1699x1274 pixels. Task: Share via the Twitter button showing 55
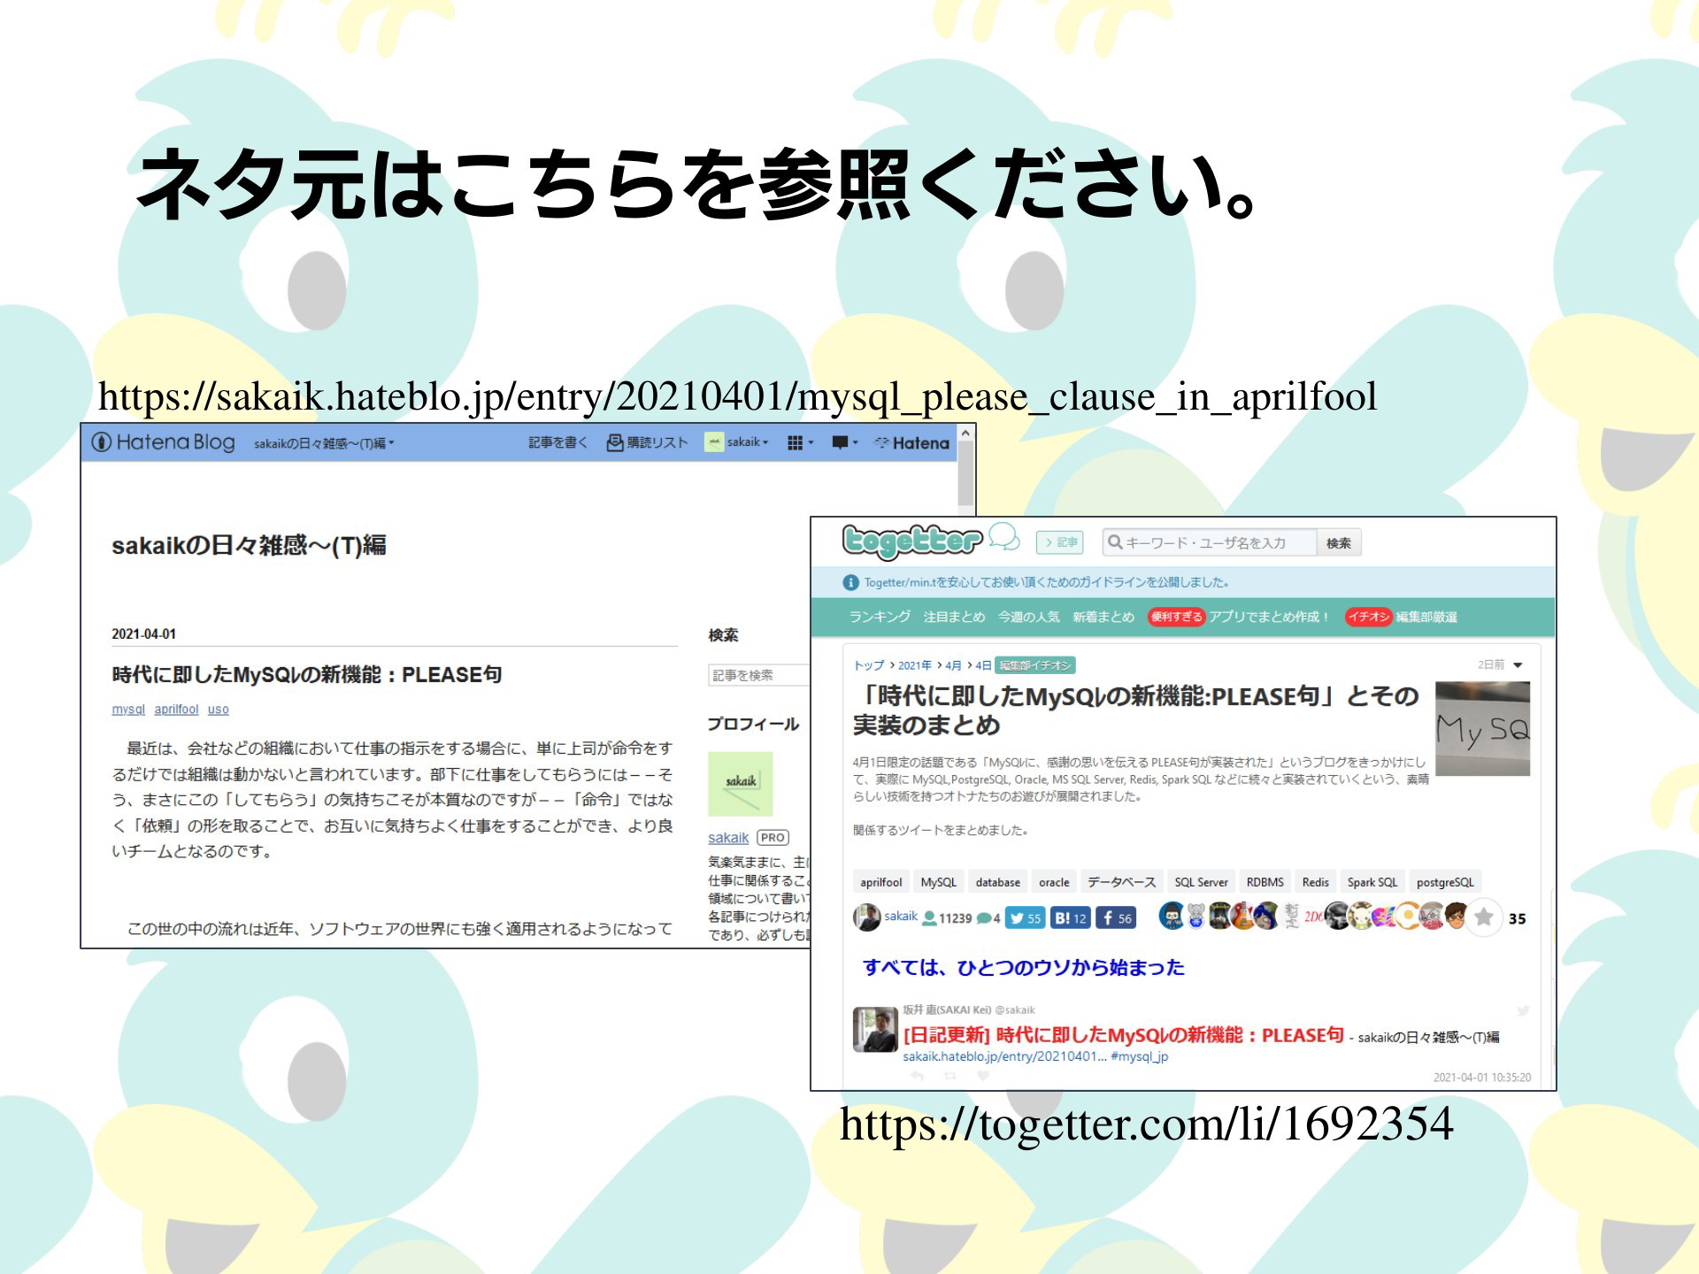click(x=1025, y=918)
